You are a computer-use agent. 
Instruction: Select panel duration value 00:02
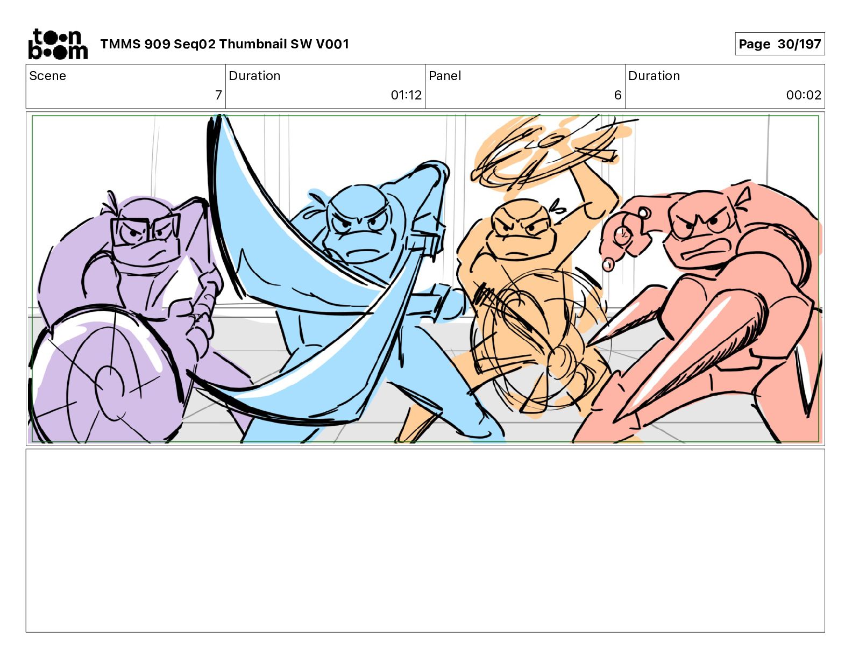804,95
